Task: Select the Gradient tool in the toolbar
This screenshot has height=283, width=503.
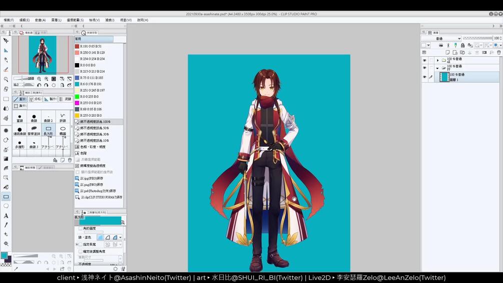Action: (x=6, y=159)
